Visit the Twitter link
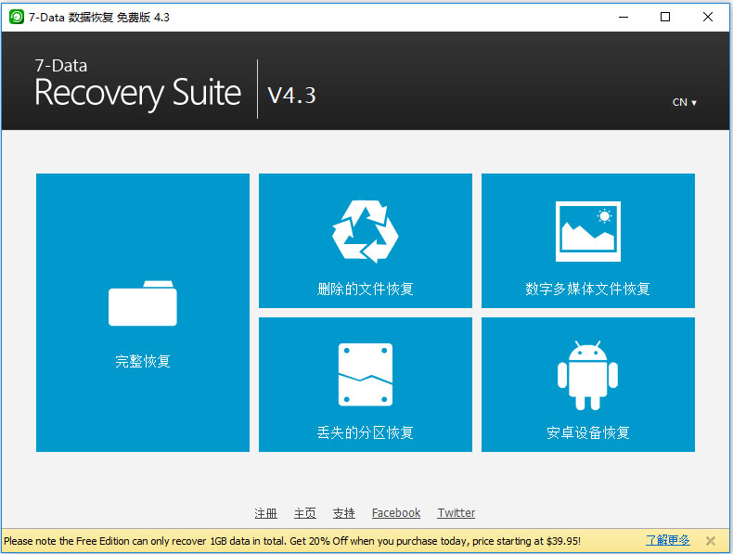The image size is (733, 554). pos(457,513)
